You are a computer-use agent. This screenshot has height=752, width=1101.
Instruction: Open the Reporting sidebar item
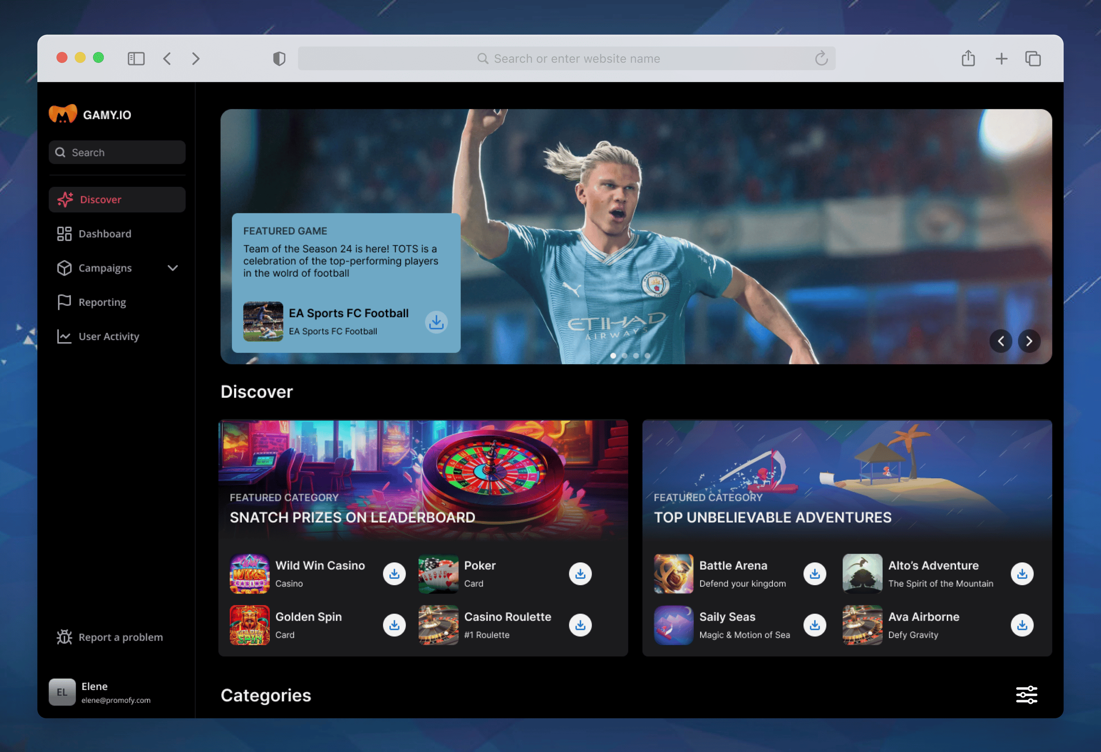click(117, 302)
